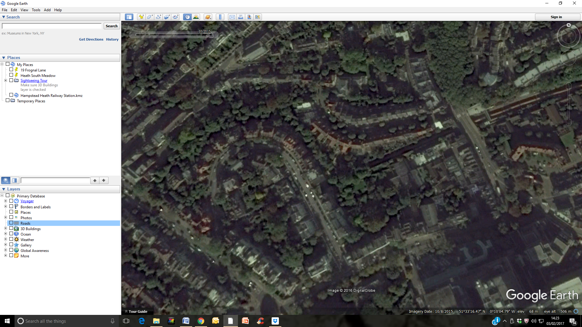Expand the 3D Buildings layer node

click(5, 228)
